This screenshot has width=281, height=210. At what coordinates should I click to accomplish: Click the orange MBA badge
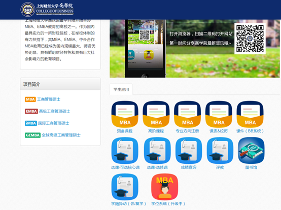click(x=30, y=99)
